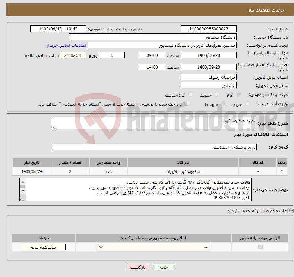The height and width of the screenshot is (277, 294).
Task: Click the دانشگاه نیشابور buyer name field
Action: coord(153,37)
